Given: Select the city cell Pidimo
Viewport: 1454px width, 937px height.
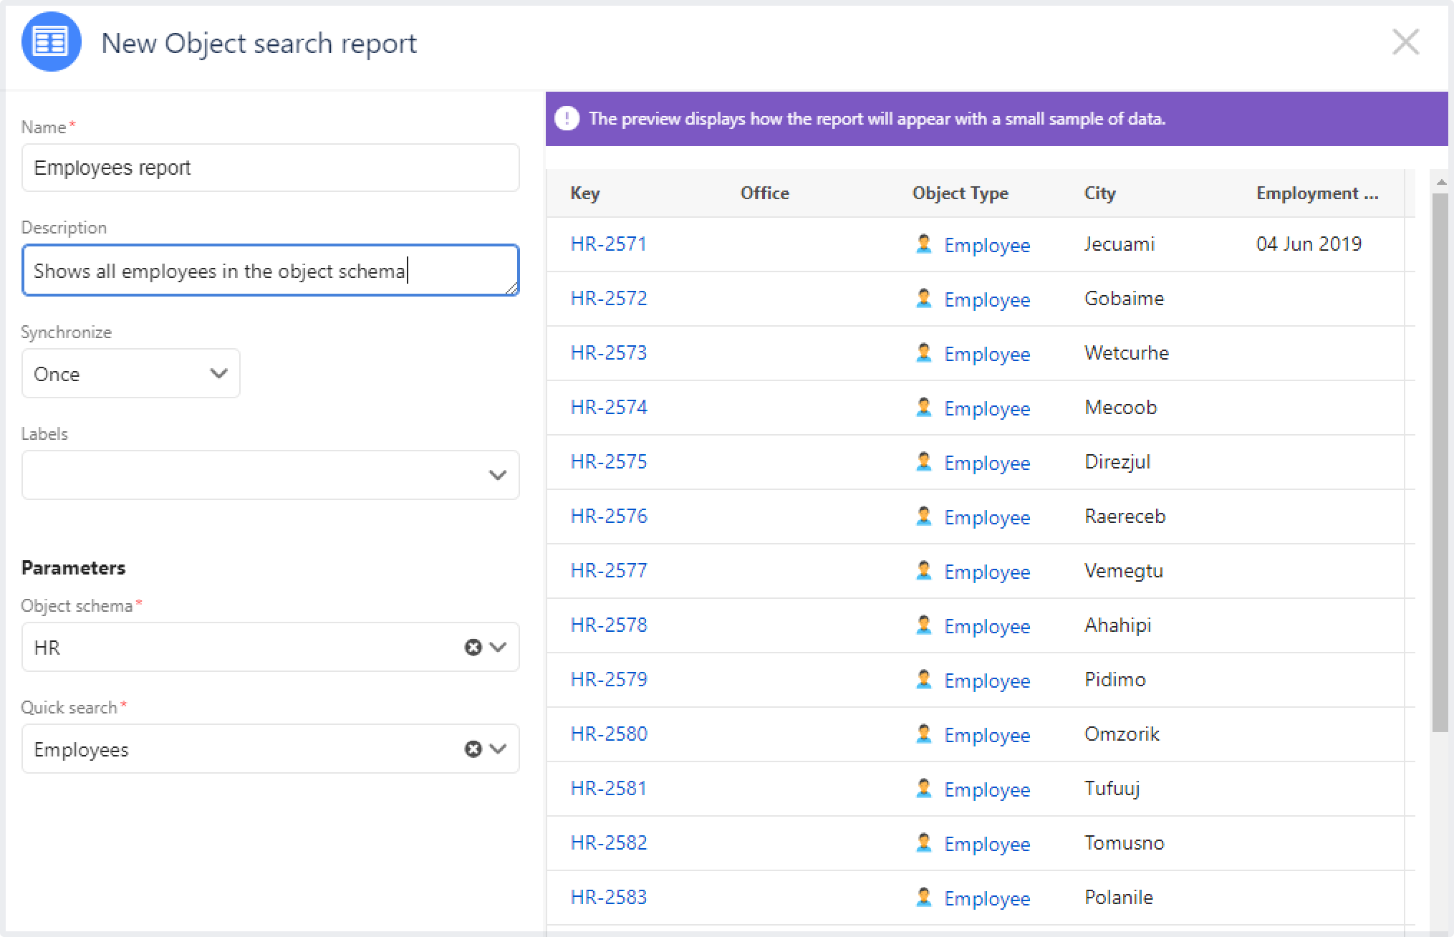Looking at the screenshot, I should point(1115,680).
